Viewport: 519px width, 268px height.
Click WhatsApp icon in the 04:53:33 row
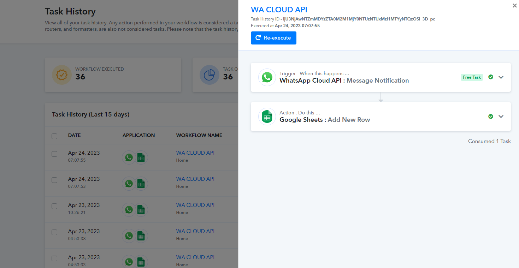tap(129, 262)
